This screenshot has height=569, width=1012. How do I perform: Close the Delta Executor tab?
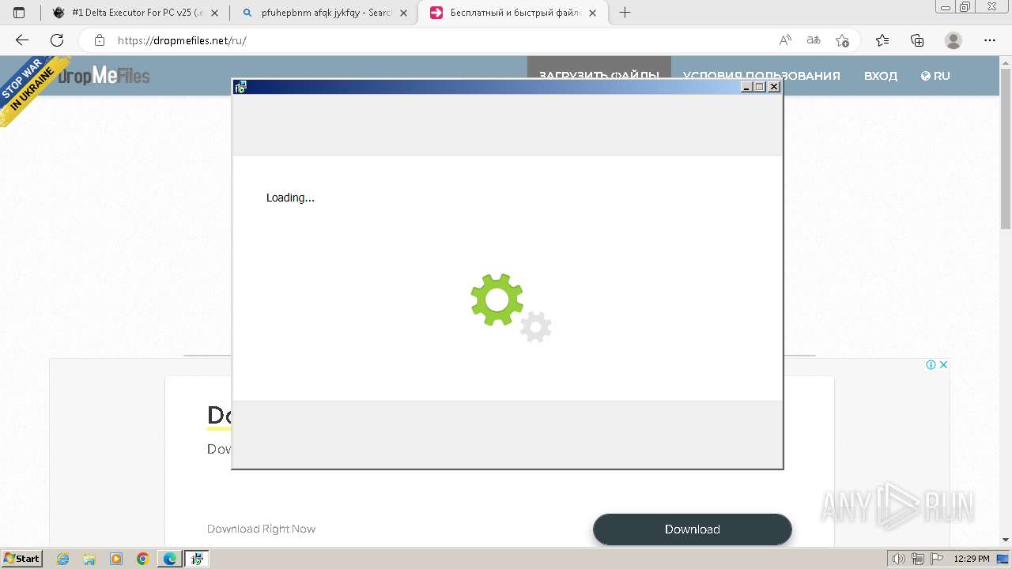click(x=214, y=13)
